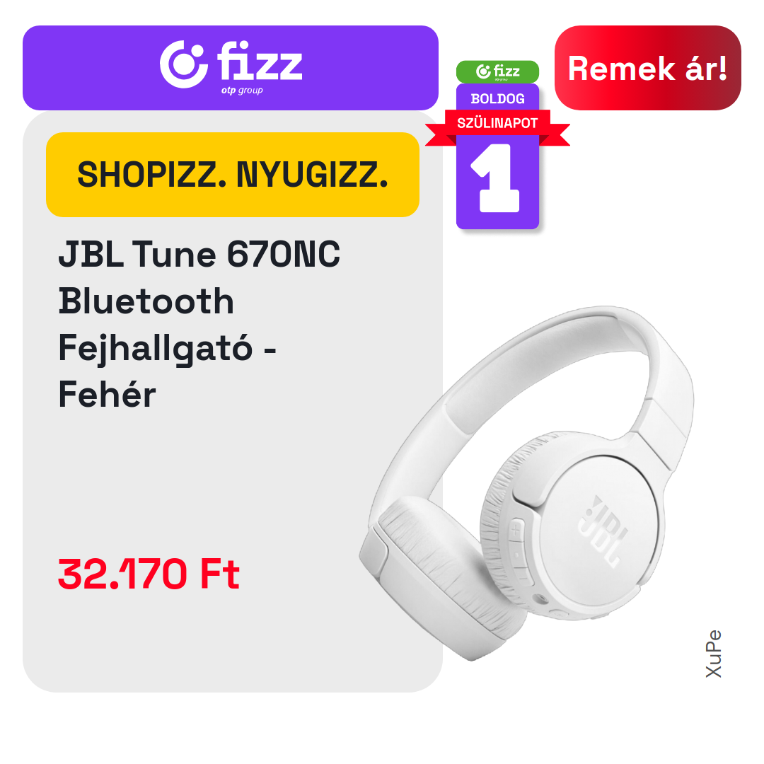Image resolution: width=764 pixels, height=764 pixels.
Task: Click the red SZÜLINAPOT ribbon
Action: [497, 124]
